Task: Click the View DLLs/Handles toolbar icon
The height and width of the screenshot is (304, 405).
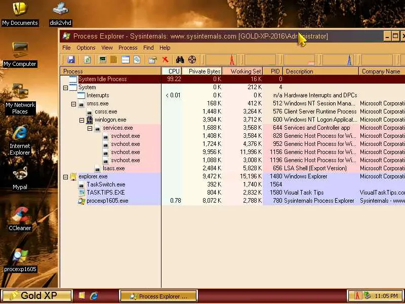Action: tap(137, 60)
